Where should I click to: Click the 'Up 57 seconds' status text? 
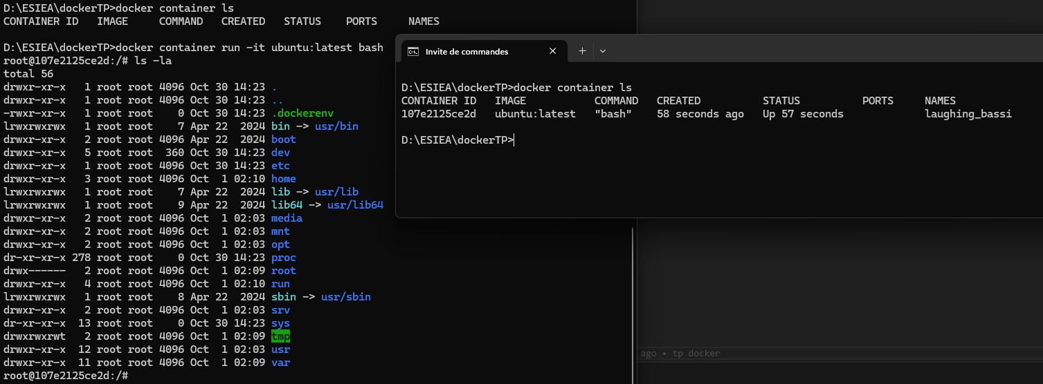pos(803,114)
